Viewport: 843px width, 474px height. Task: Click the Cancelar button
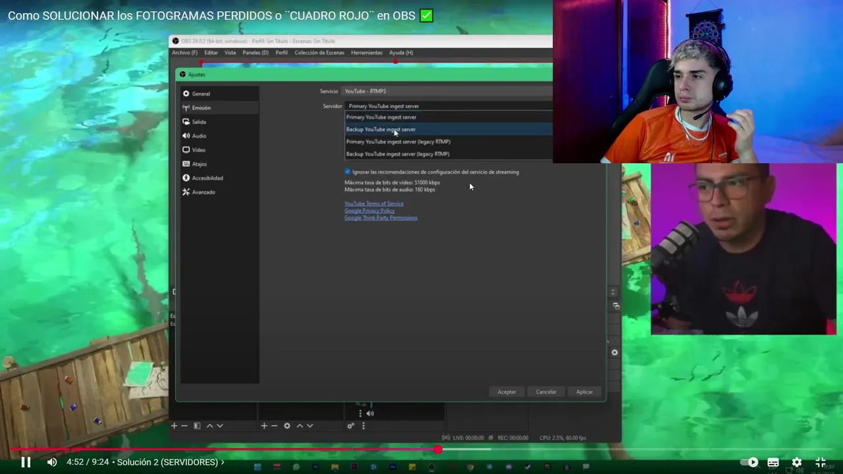[546, 392]
